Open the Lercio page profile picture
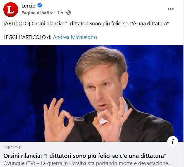The height and width of the screenshot is (167, 184). 11,9
